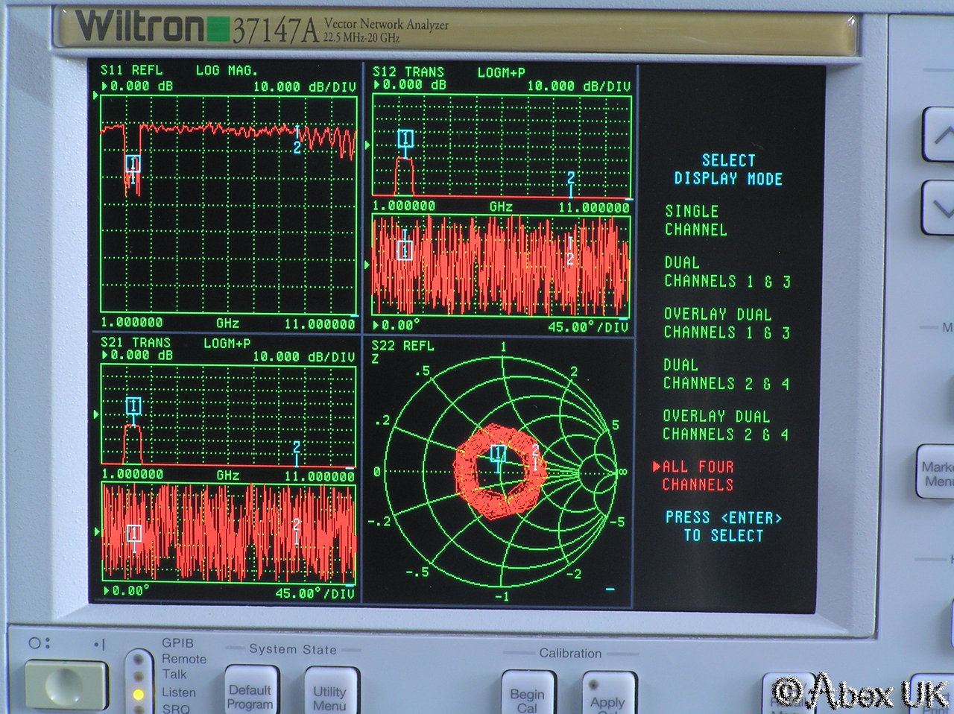Toggle the Apply Cal key
Screen dimensions: 954x714
(608, 697)
